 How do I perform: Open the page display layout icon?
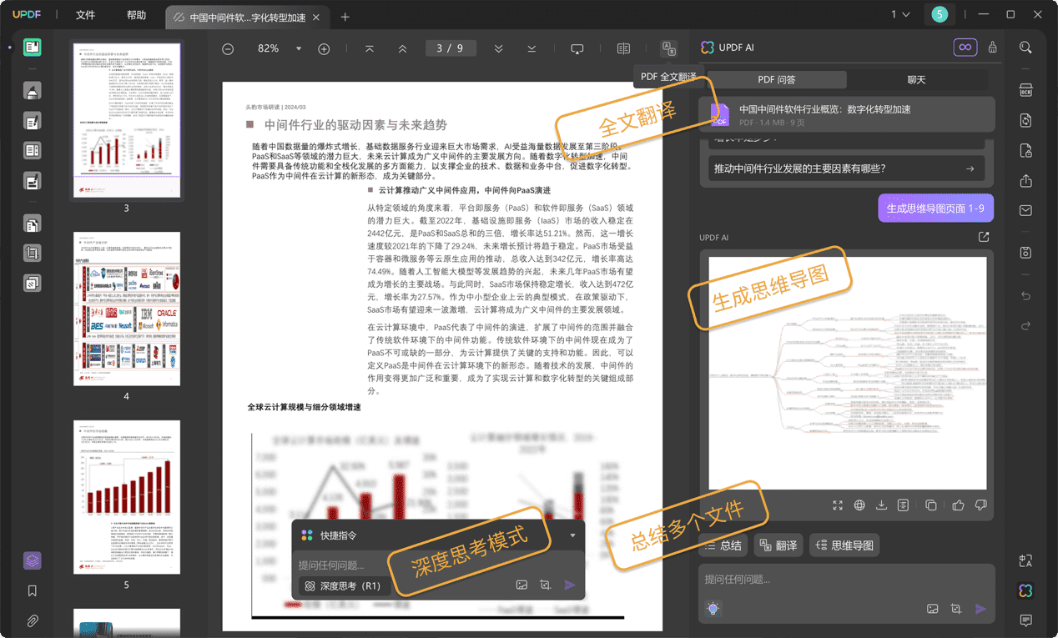[x=623, y=49]
